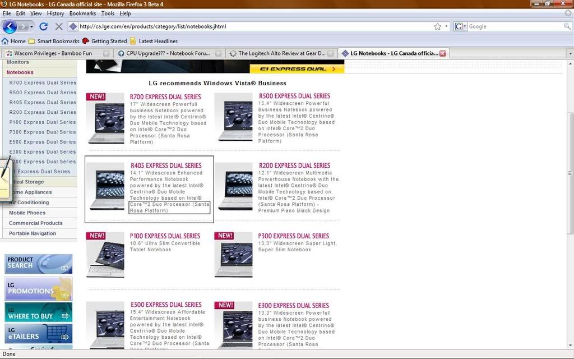Viewport: 574px width, 359px height.
Task: Click the P300 EXPRESS DUAL SERIES heading
Action: point(294,236)
